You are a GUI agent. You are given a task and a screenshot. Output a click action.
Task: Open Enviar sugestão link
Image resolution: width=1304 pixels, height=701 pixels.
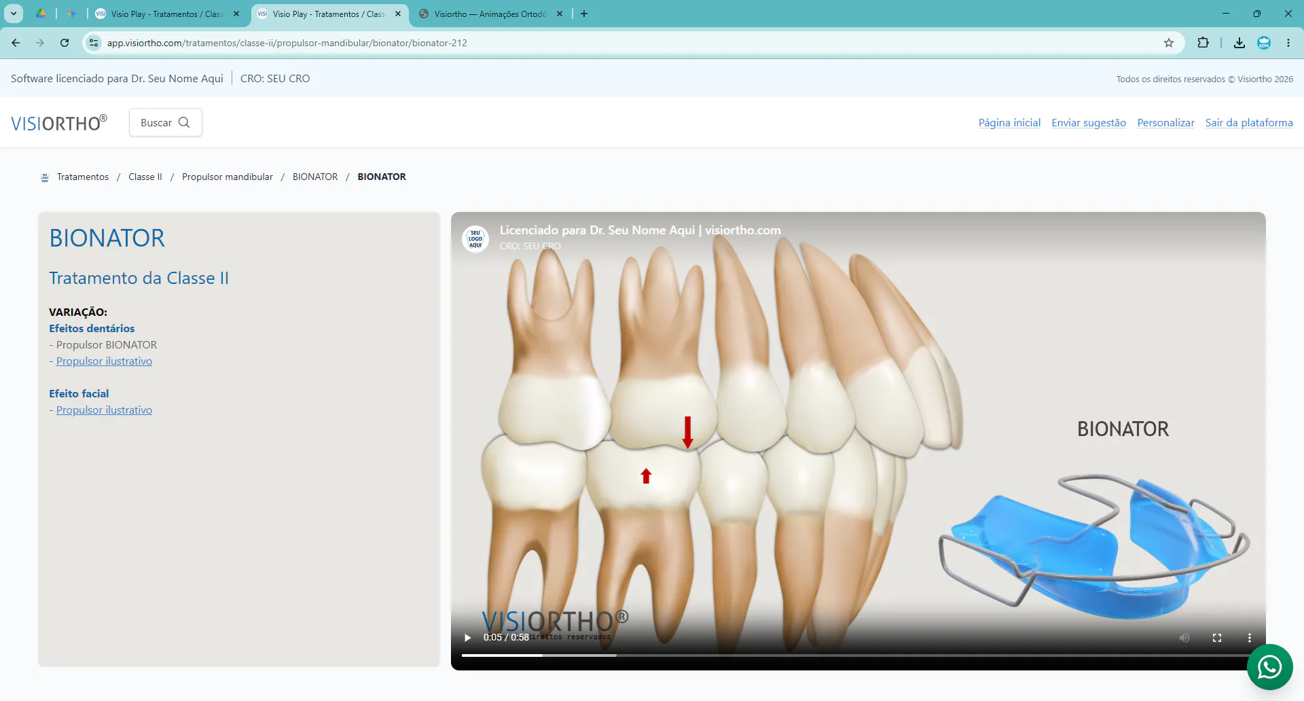(1089, 123)
